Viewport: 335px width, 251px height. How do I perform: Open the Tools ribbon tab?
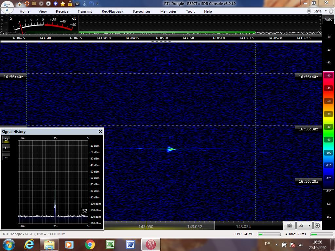coord(190,11)
